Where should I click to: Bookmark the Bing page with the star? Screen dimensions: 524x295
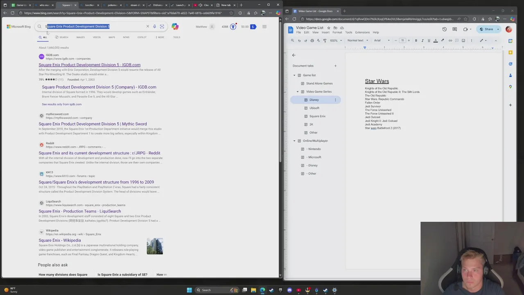(231, 13)
